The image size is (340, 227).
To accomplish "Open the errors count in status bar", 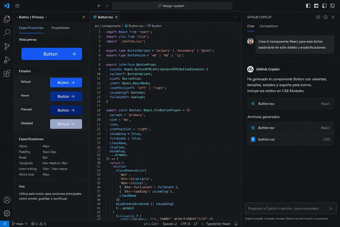I will (x=34, y=224).
